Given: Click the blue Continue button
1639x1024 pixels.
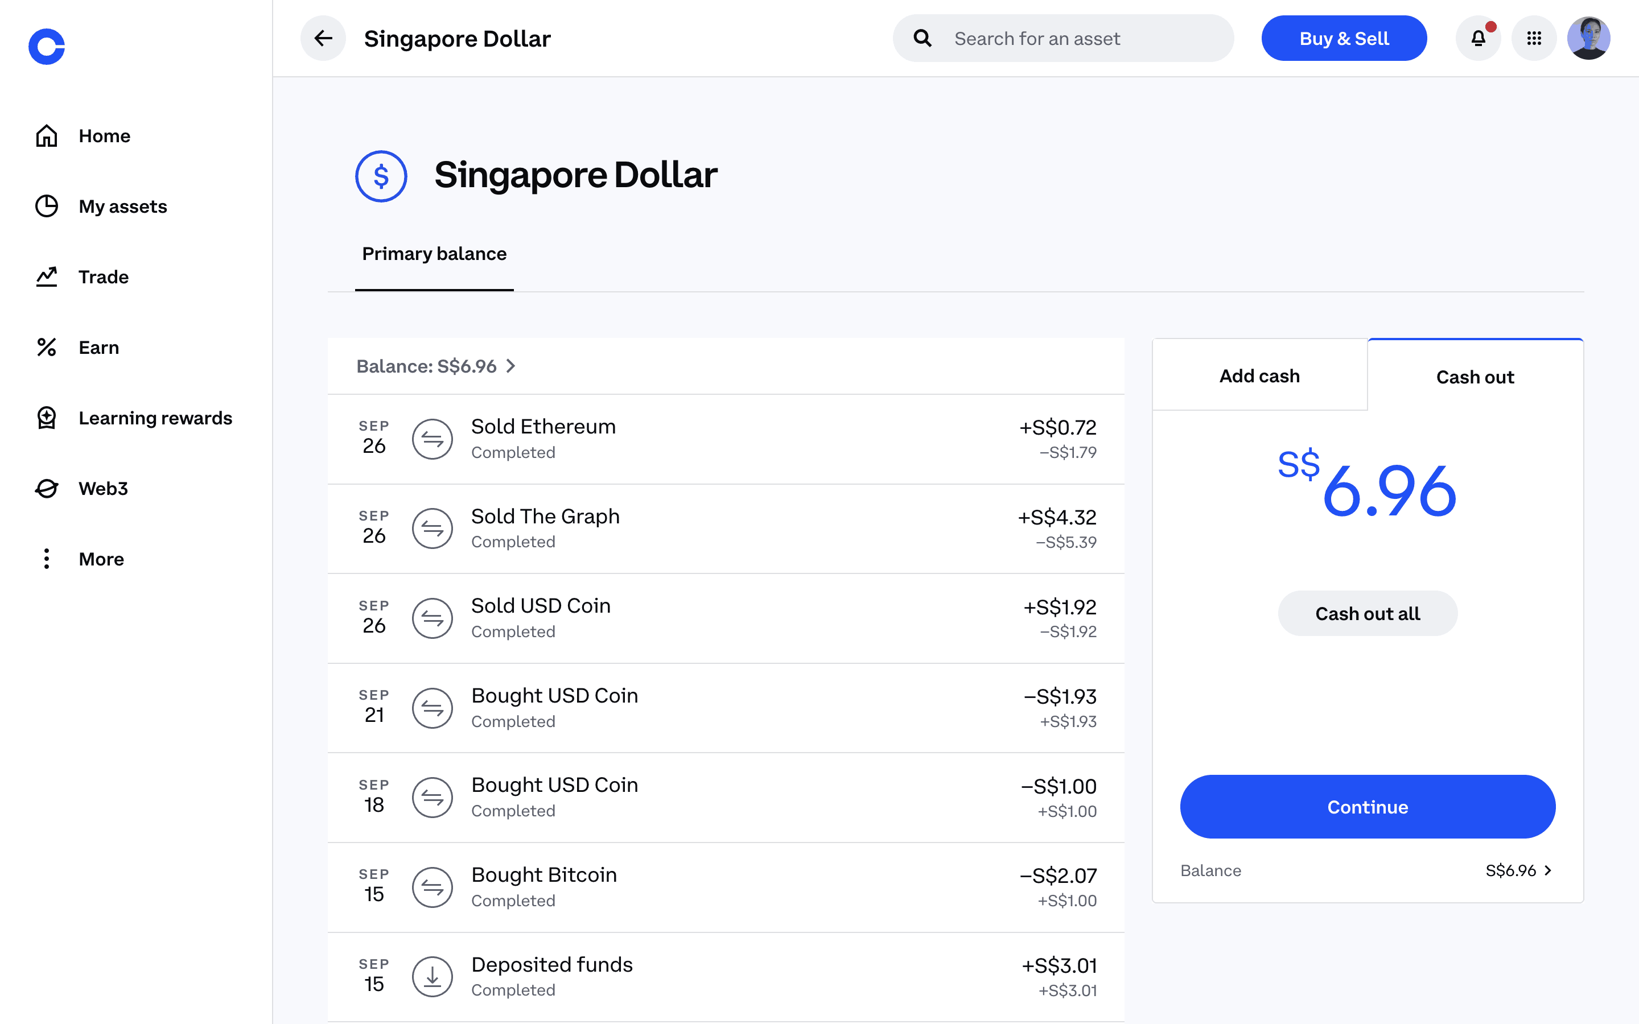Looking at the screenshot, I should (1367, 807).
